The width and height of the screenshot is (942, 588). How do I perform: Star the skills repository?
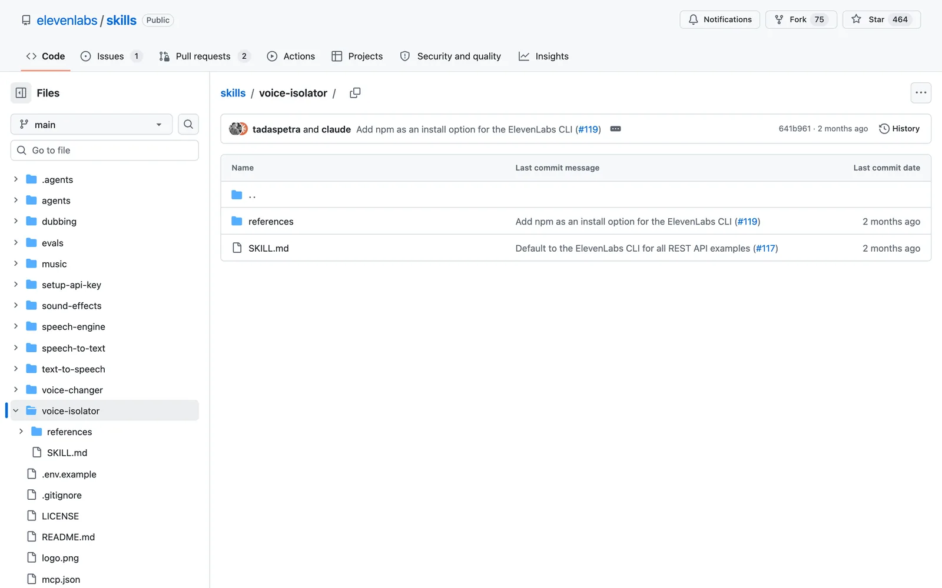tap(881, 19)
